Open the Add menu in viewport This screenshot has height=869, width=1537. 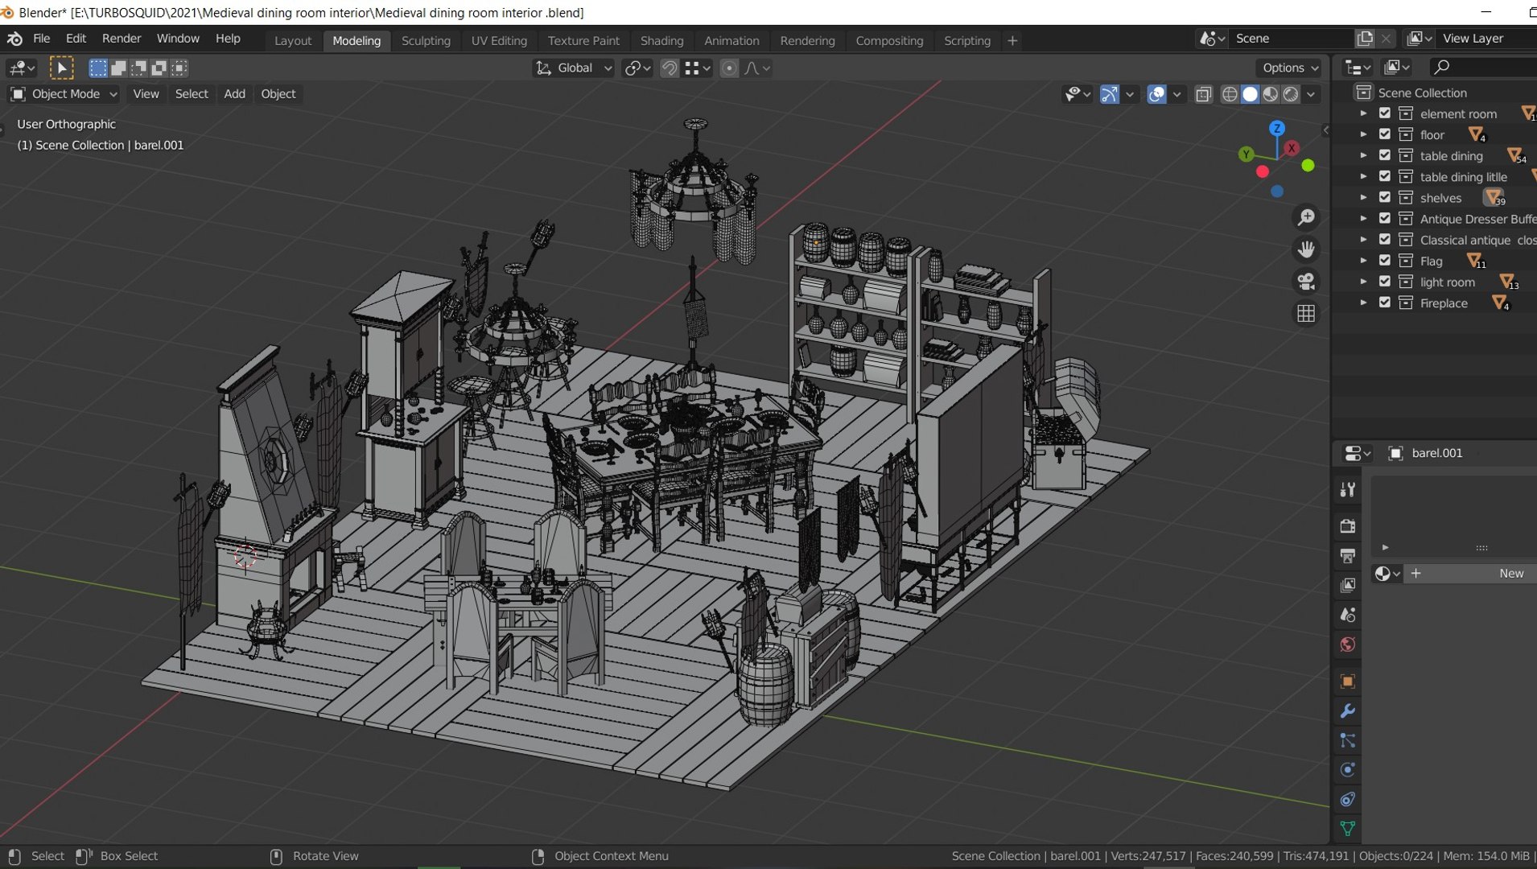pos(234,94)
